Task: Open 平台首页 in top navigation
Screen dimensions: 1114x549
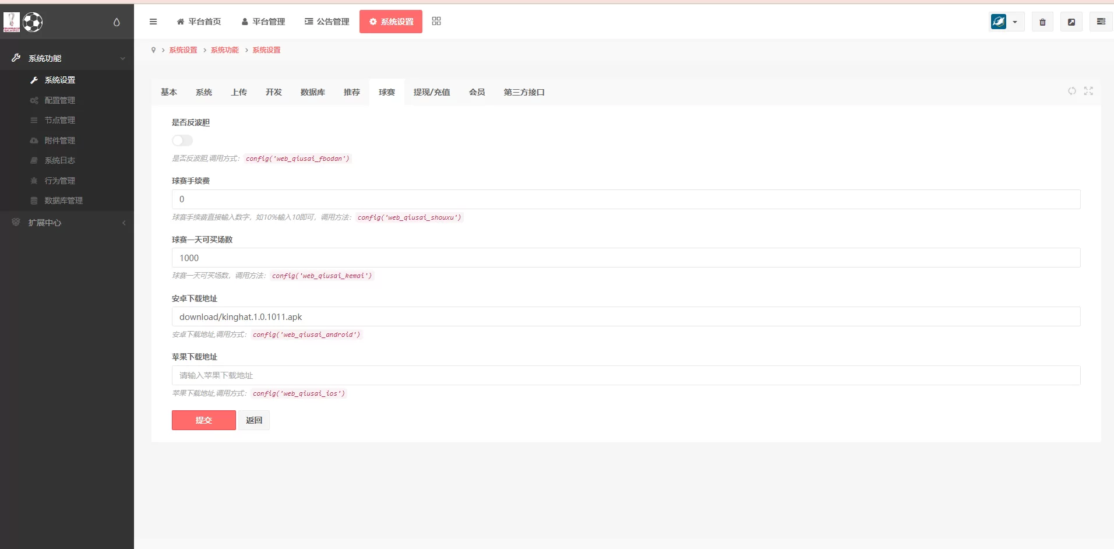Action: click(199, 22)
